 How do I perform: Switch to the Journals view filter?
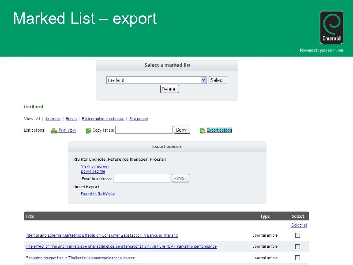point(53,118)
